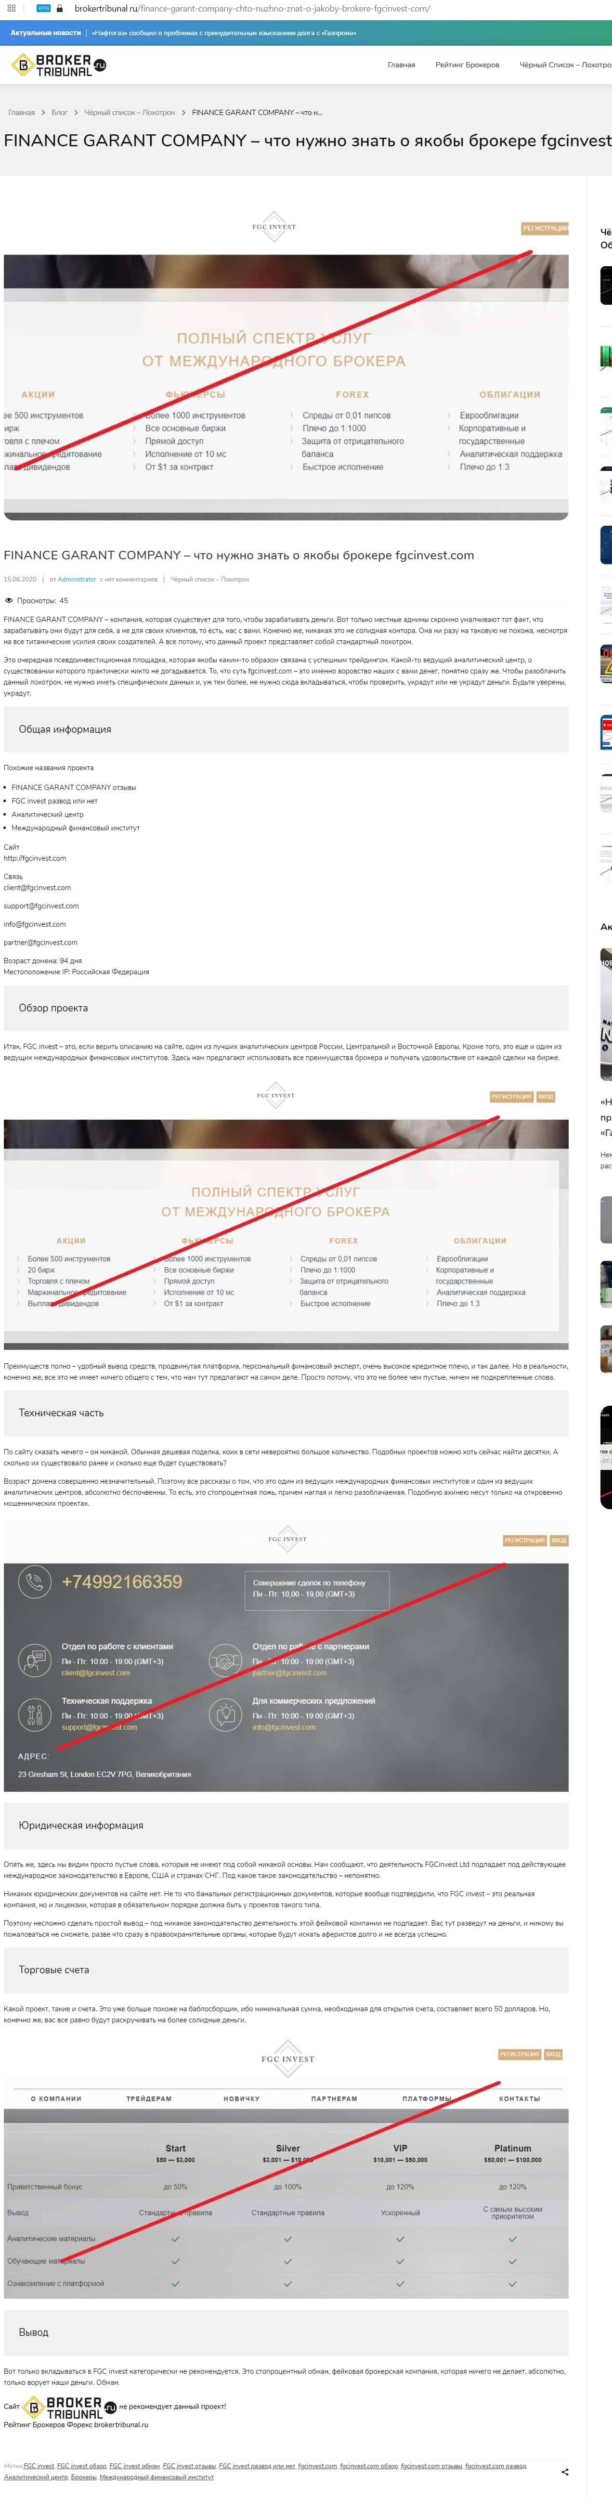This screenshot has width=612, height=2499.
Task: Click the 'Международный финансовый институт' tag
Action: click(156, 2477)
